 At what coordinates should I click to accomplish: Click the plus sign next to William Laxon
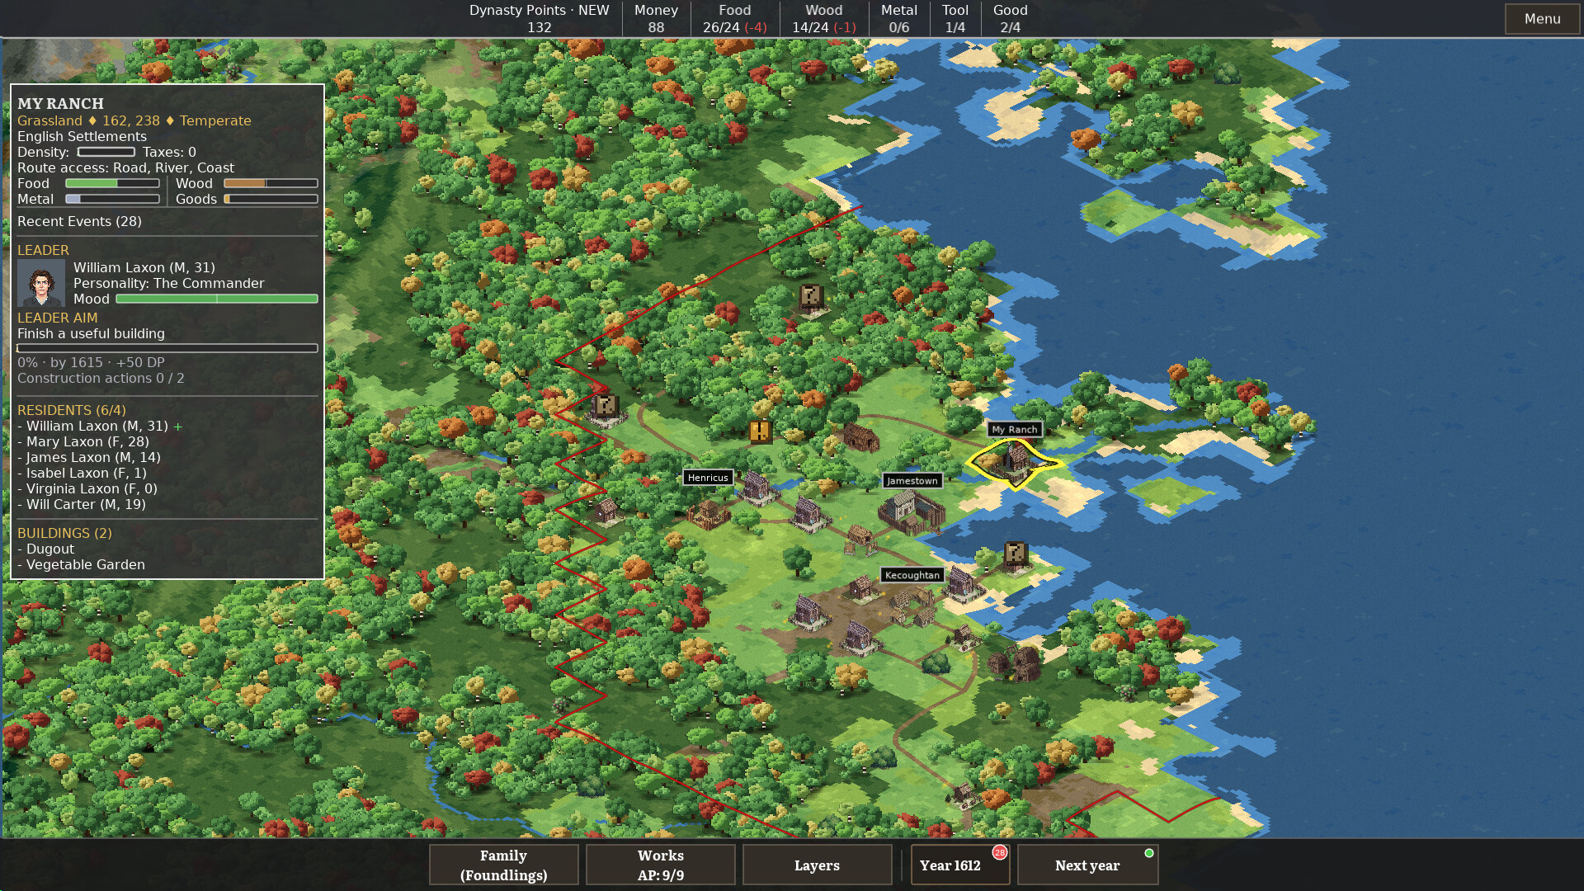[x=177, y=427]
